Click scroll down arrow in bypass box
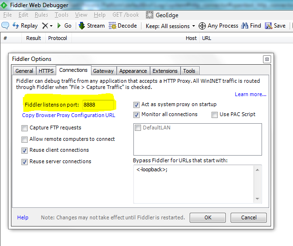 coord(257,199)
